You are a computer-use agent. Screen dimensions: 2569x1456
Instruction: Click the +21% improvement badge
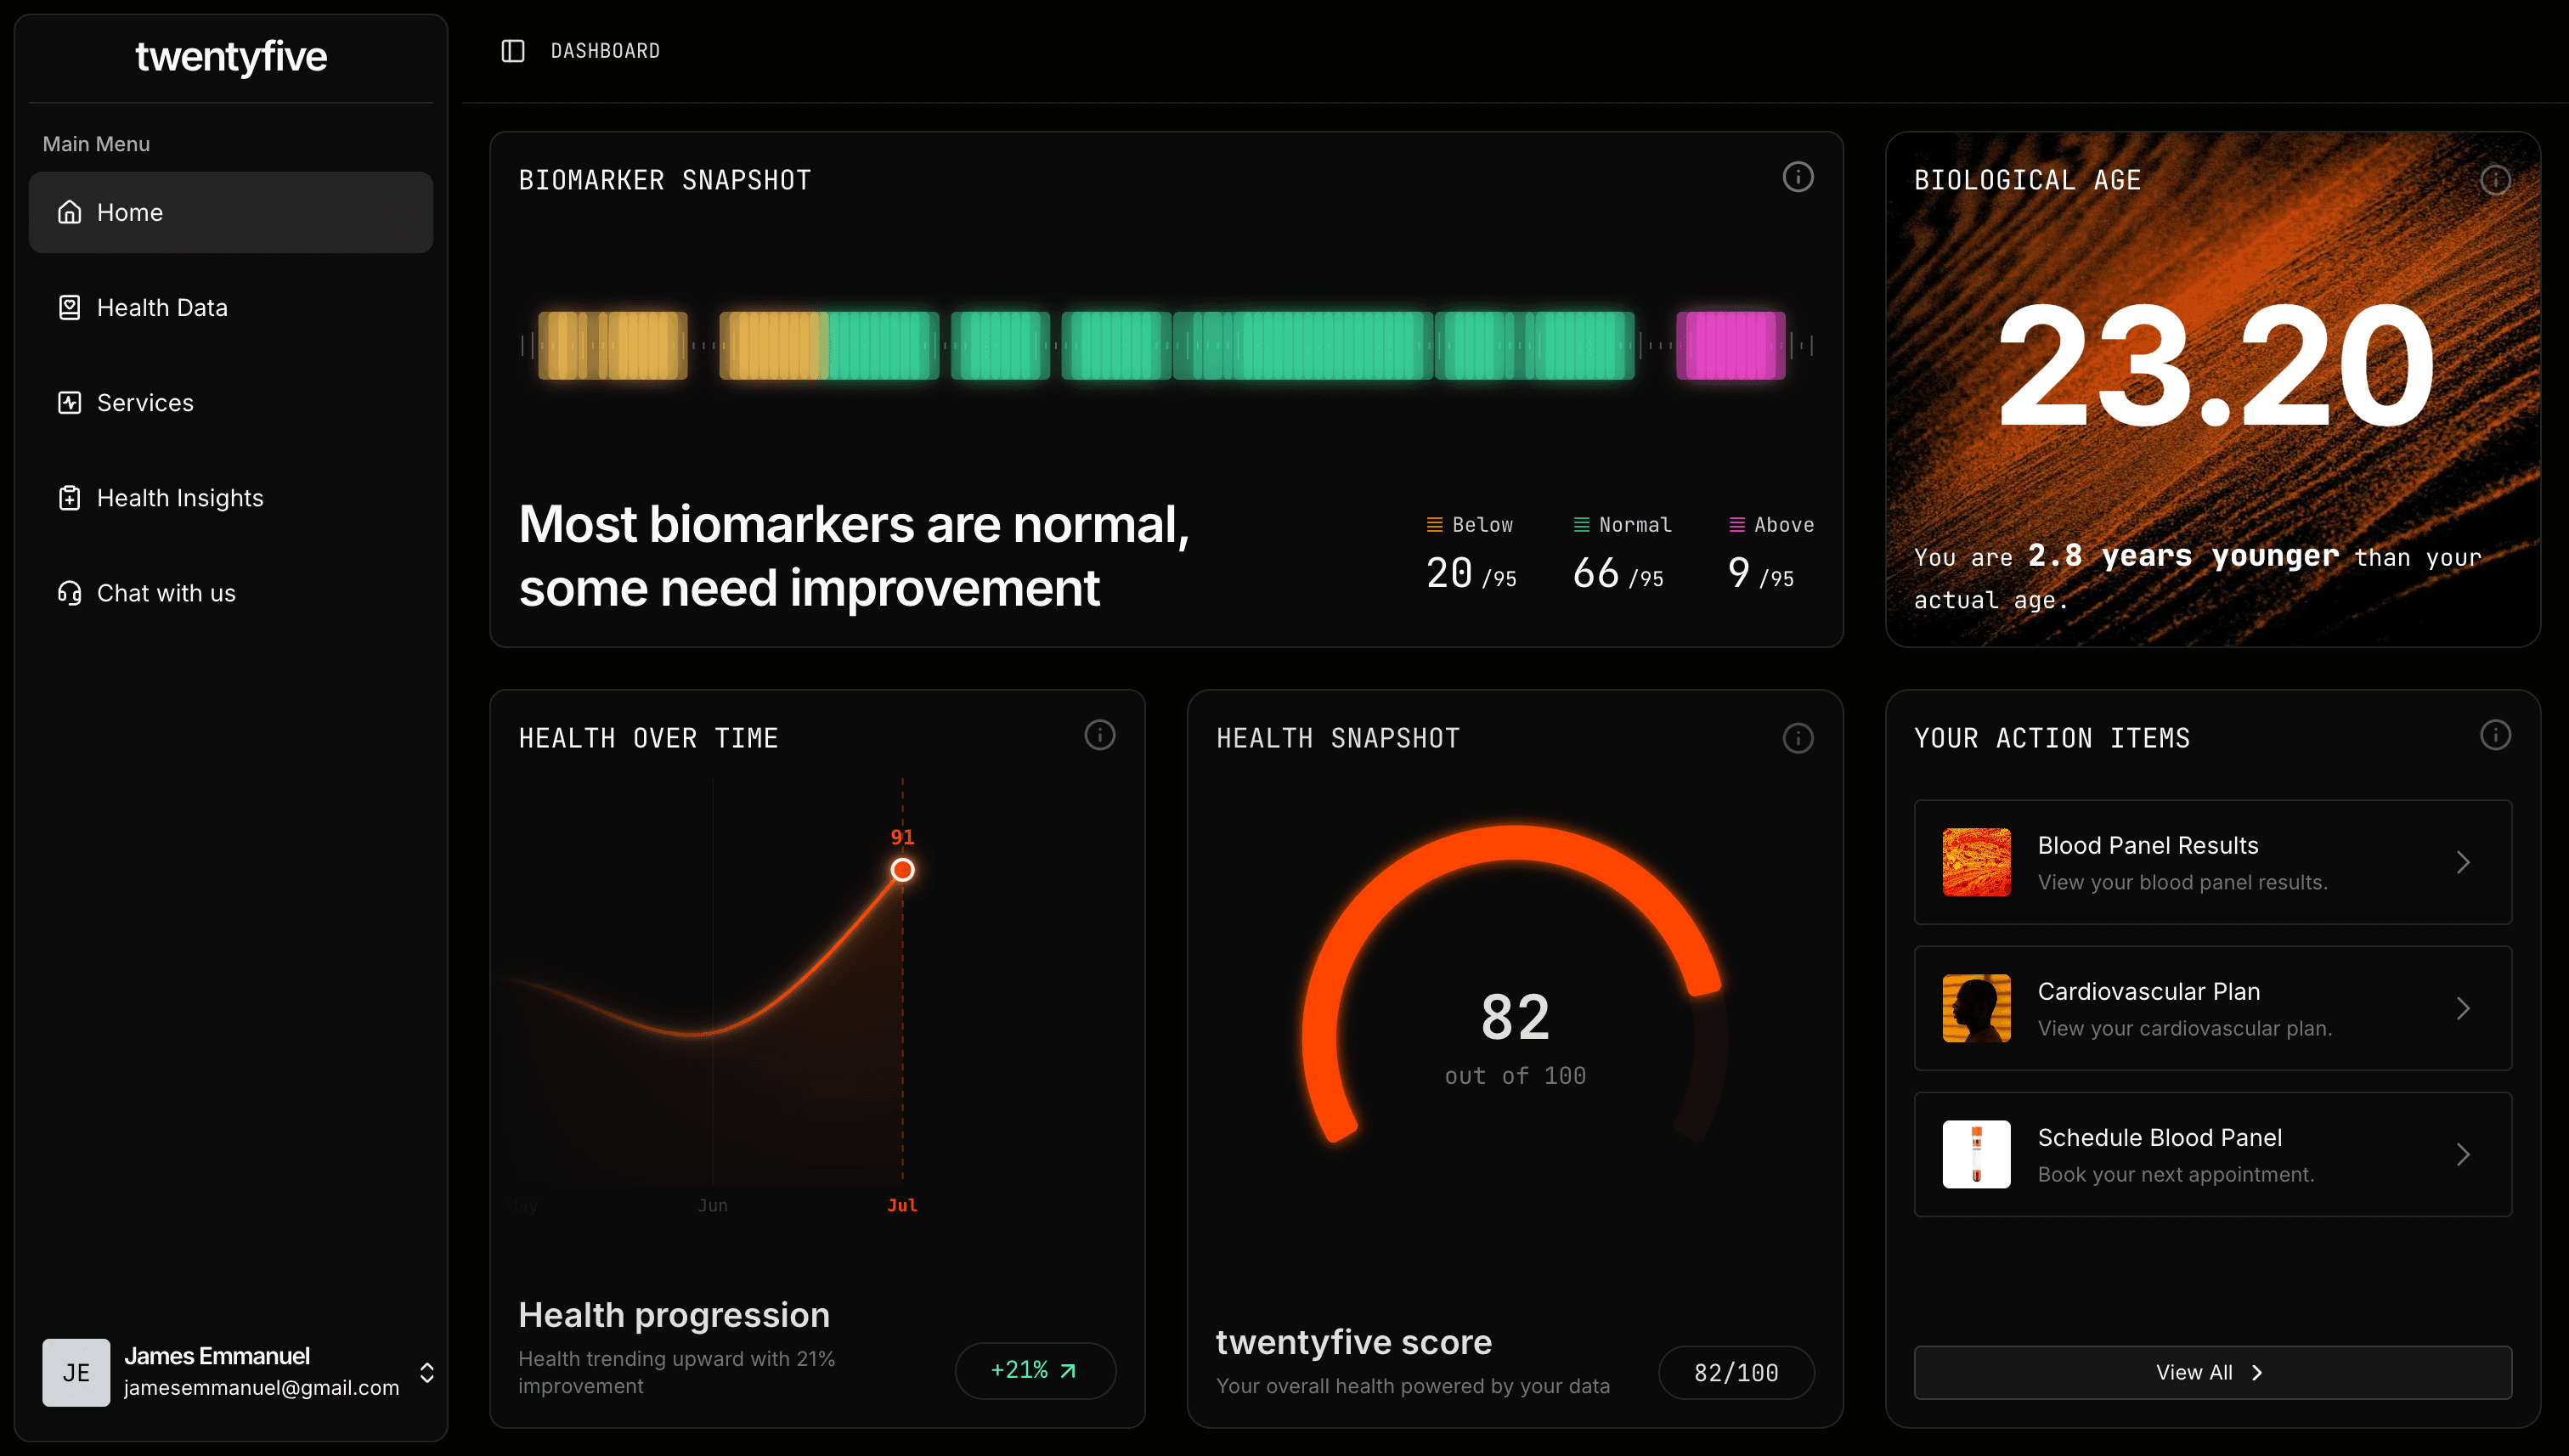pyautogui.click(x=1034, y=1370)
